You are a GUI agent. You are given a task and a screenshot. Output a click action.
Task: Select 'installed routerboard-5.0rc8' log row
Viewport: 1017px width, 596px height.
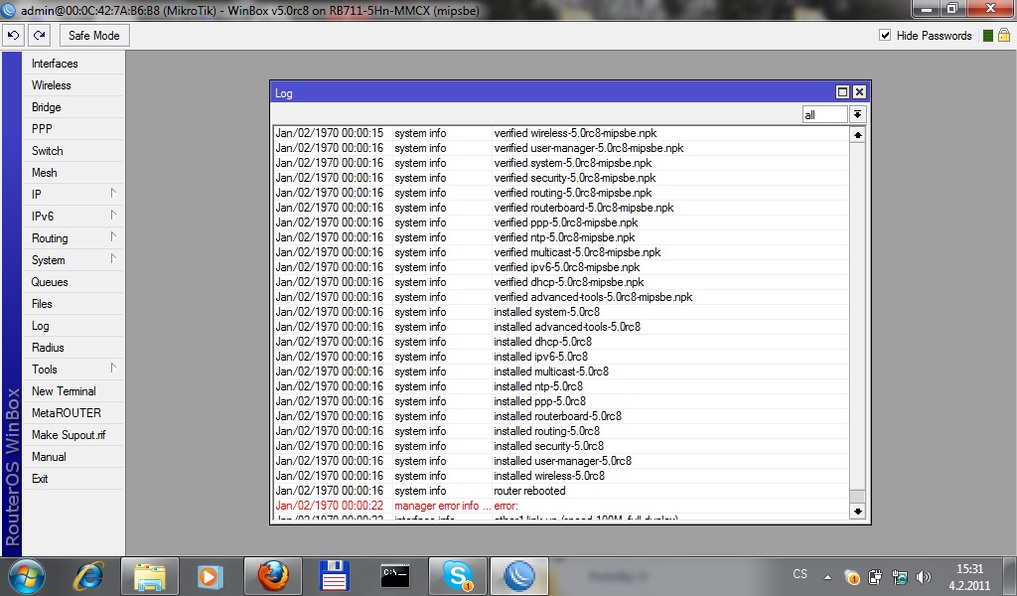click(561, 416)
